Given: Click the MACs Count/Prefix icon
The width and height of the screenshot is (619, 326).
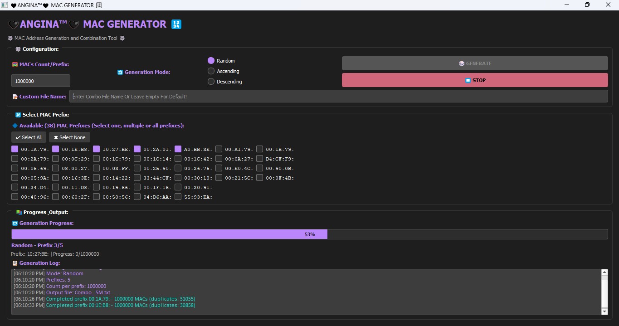Looking at the screenshot, I should click(x=15, y=65).
